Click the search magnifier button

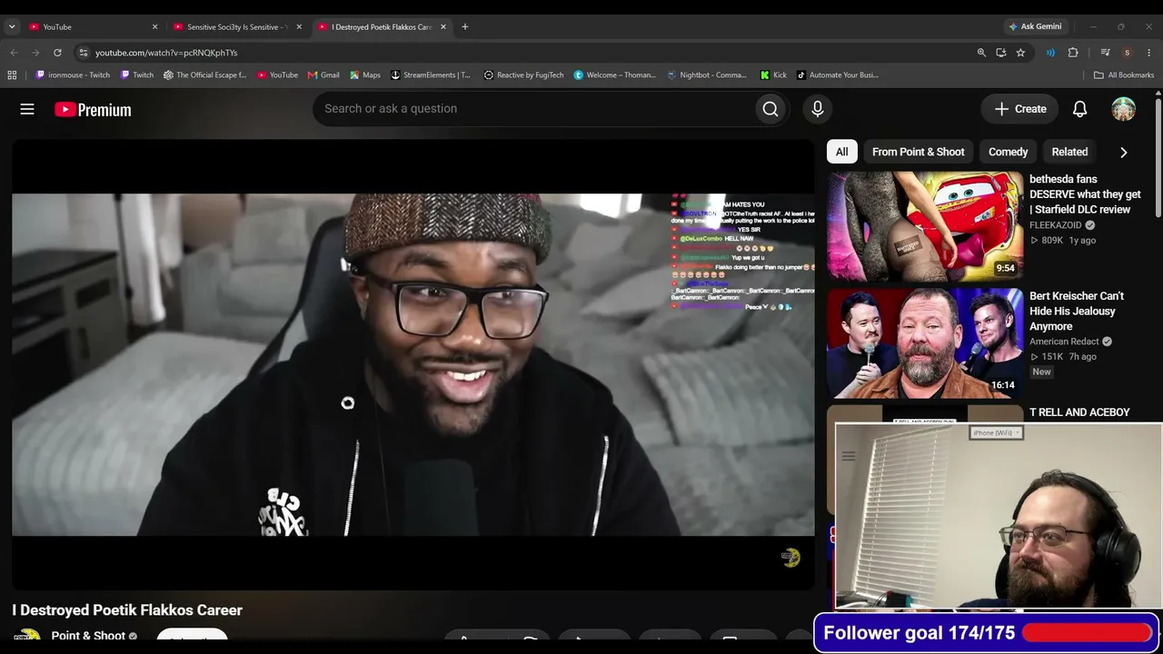[x=770, y=109]
